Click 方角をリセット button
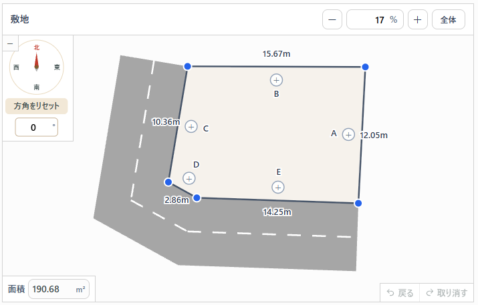The image size is (478, 305). (36, 106)
